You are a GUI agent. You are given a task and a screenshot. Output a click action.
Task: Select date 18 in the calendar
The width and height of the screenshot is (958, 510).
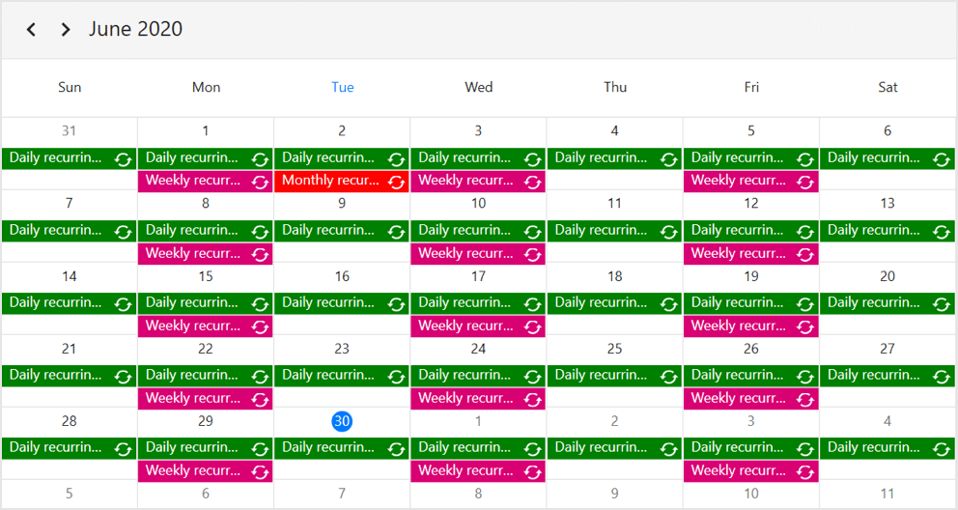click(615, 276)
